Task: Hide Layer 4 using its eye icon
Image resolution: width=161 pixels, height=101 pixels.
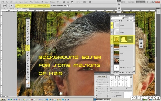Action: pos(112,25)
